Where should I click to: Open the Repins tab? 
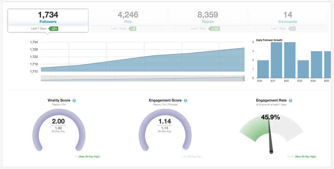coord(208,17)
